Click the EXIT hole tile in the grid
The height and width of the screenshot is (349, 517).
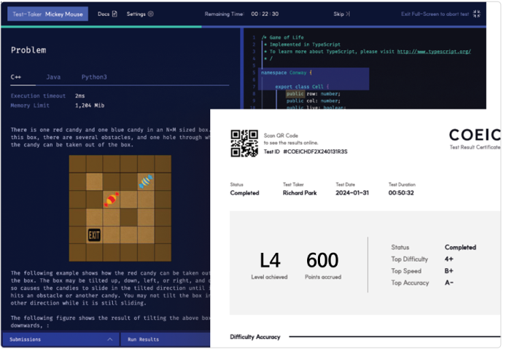pos(94,235)
